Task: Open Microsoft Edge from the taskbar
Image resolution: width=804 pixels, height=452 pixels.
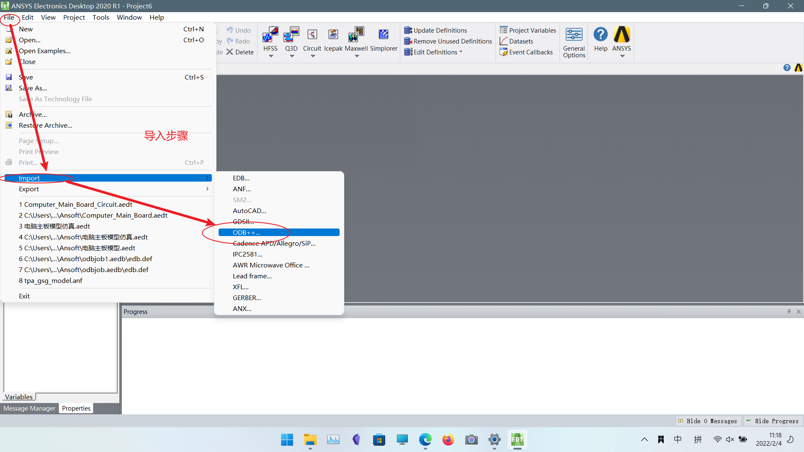Action: tap(425, 440)
